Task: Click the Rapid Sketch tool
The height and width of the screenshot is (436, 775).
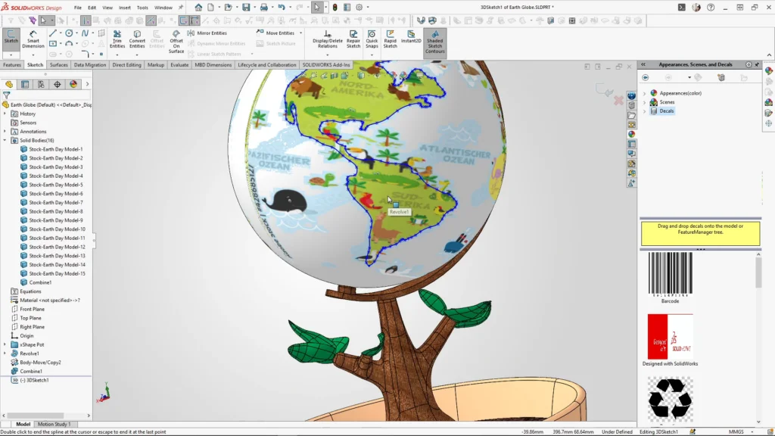Action: 390,39
